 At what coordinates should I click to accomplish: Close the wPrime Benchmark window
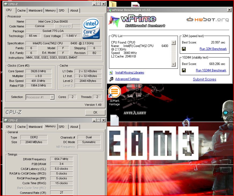(229, 10)
